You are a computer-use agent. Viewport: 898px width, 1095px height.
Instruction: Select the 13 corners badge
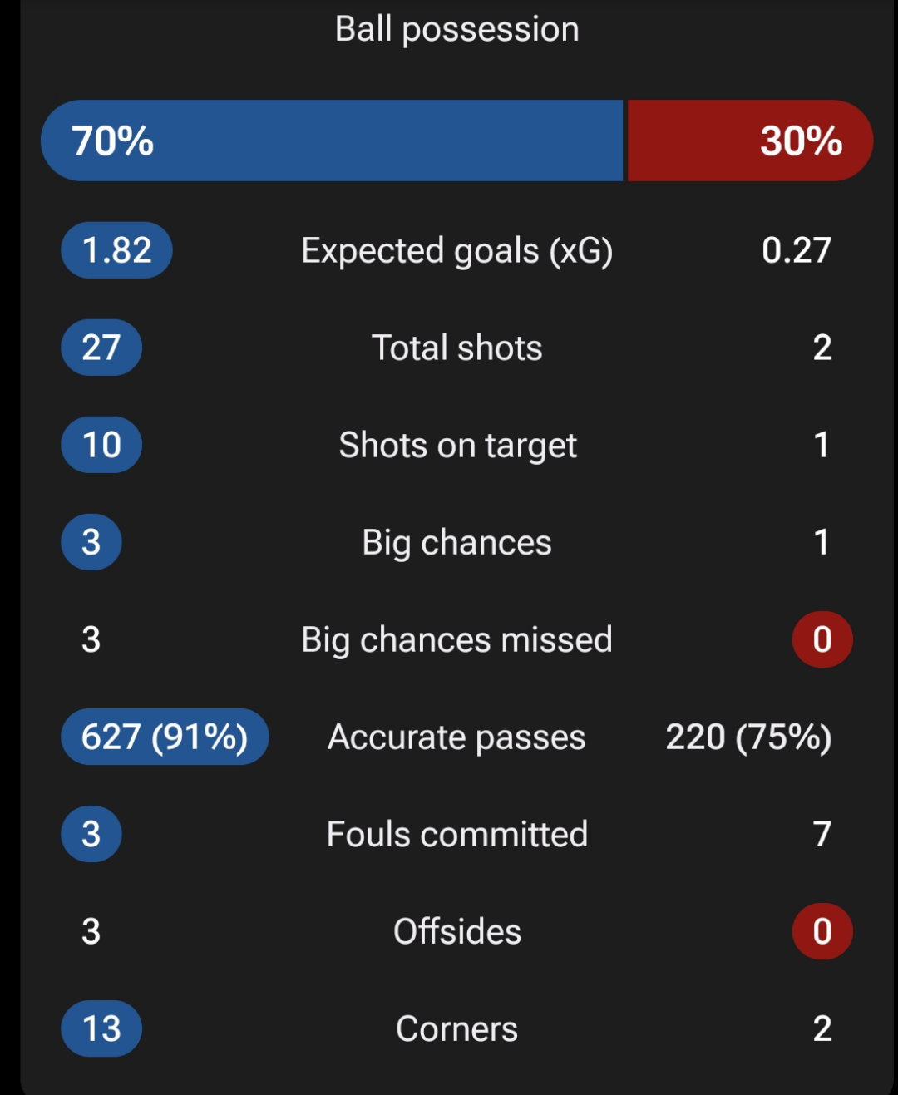pyautogui.click(x=101, y=1028)
